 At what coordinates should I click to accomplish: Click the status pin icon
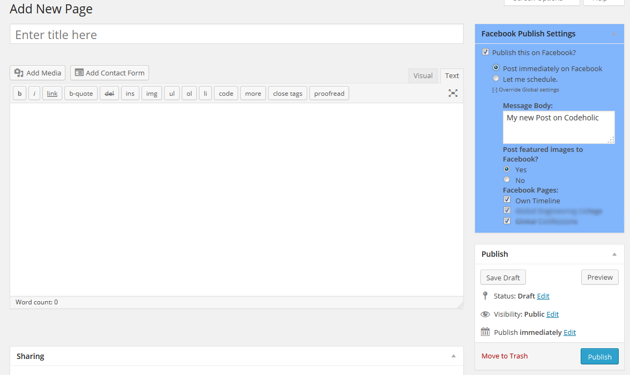[485, 296]
